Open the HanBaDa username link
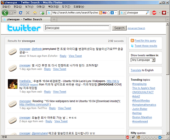Viewport: 170px width, 140px height. coord(25,81)
